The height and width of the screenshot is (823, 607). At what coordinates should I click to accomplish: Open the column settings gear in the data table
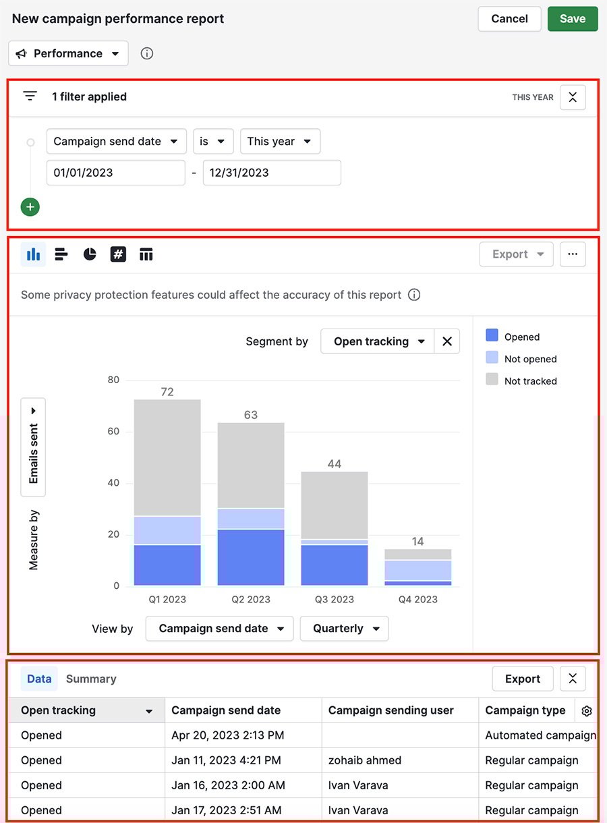(586, 710)
